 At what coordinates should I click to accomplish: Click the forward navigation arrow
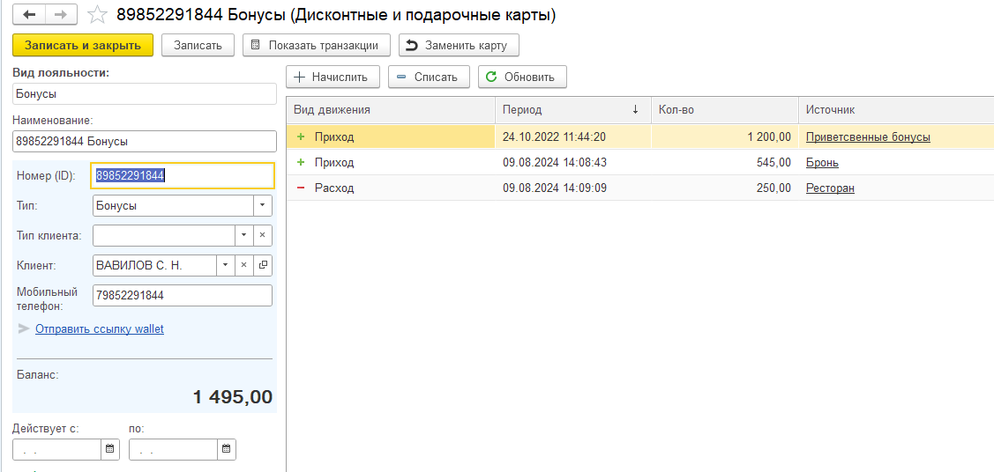[61, 15]
